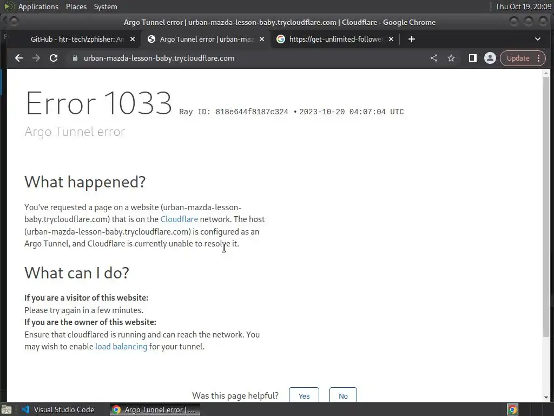The height and width of the screenshot is (416, 554).
Task: Click the 'Argo Tunnel error' subtitle
Action: [x=75, y=132]
